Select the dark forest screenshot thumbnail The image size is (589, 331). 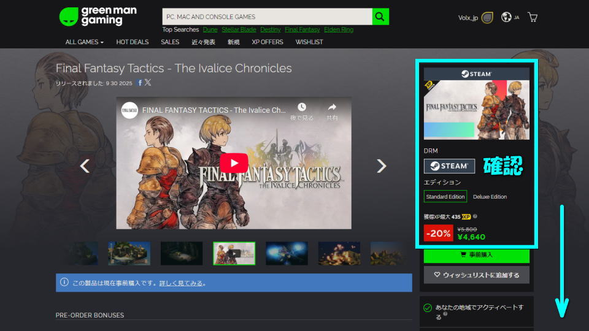(x=182, y=253)
